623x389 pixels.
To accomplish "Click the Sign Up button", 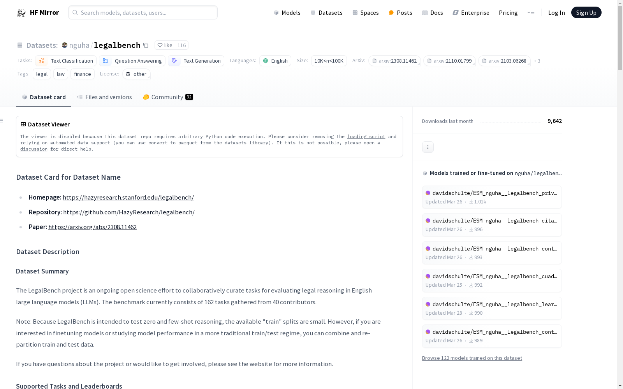I will tap(586, 12).
